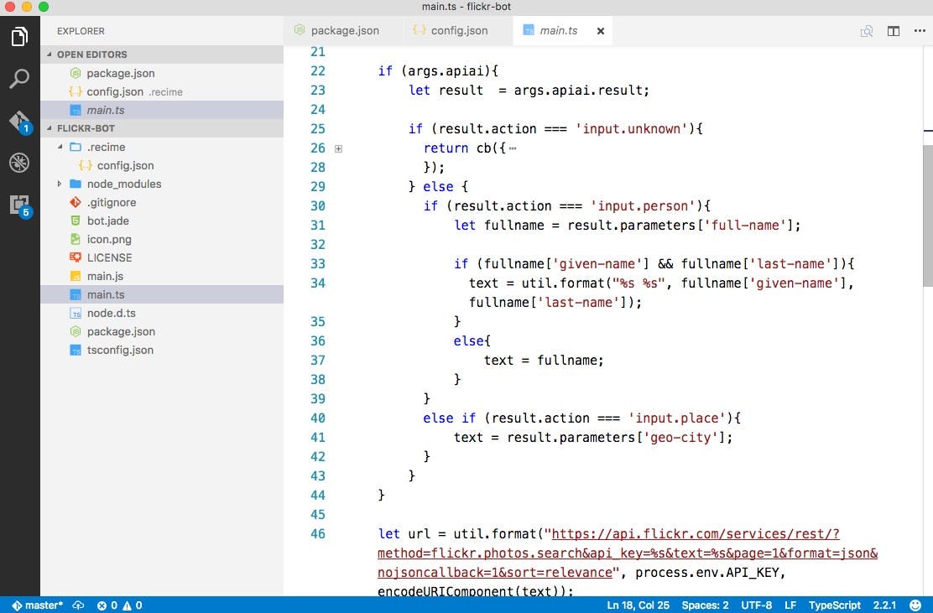
Task: Click 'input.person' string on line 30
Action: 643,206
